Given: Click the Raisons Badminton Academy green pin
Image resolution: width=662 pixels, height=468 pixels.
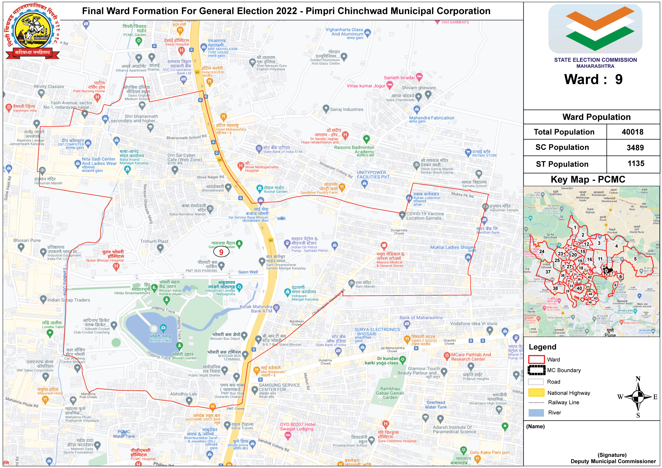Looking at the screenshot, I should tap(366, 139).
